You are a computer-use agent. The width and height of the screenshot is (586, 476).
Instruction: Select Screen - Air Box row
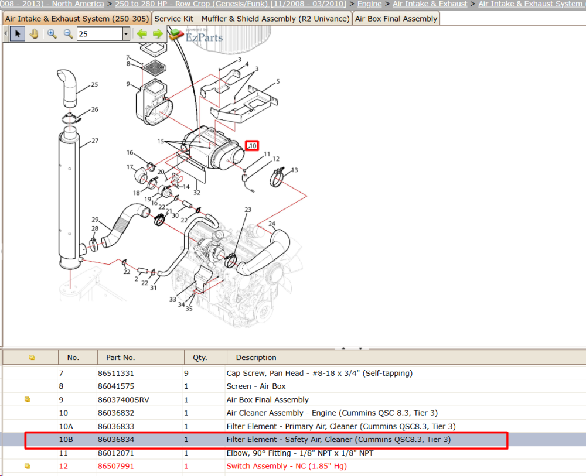(292, 386)
